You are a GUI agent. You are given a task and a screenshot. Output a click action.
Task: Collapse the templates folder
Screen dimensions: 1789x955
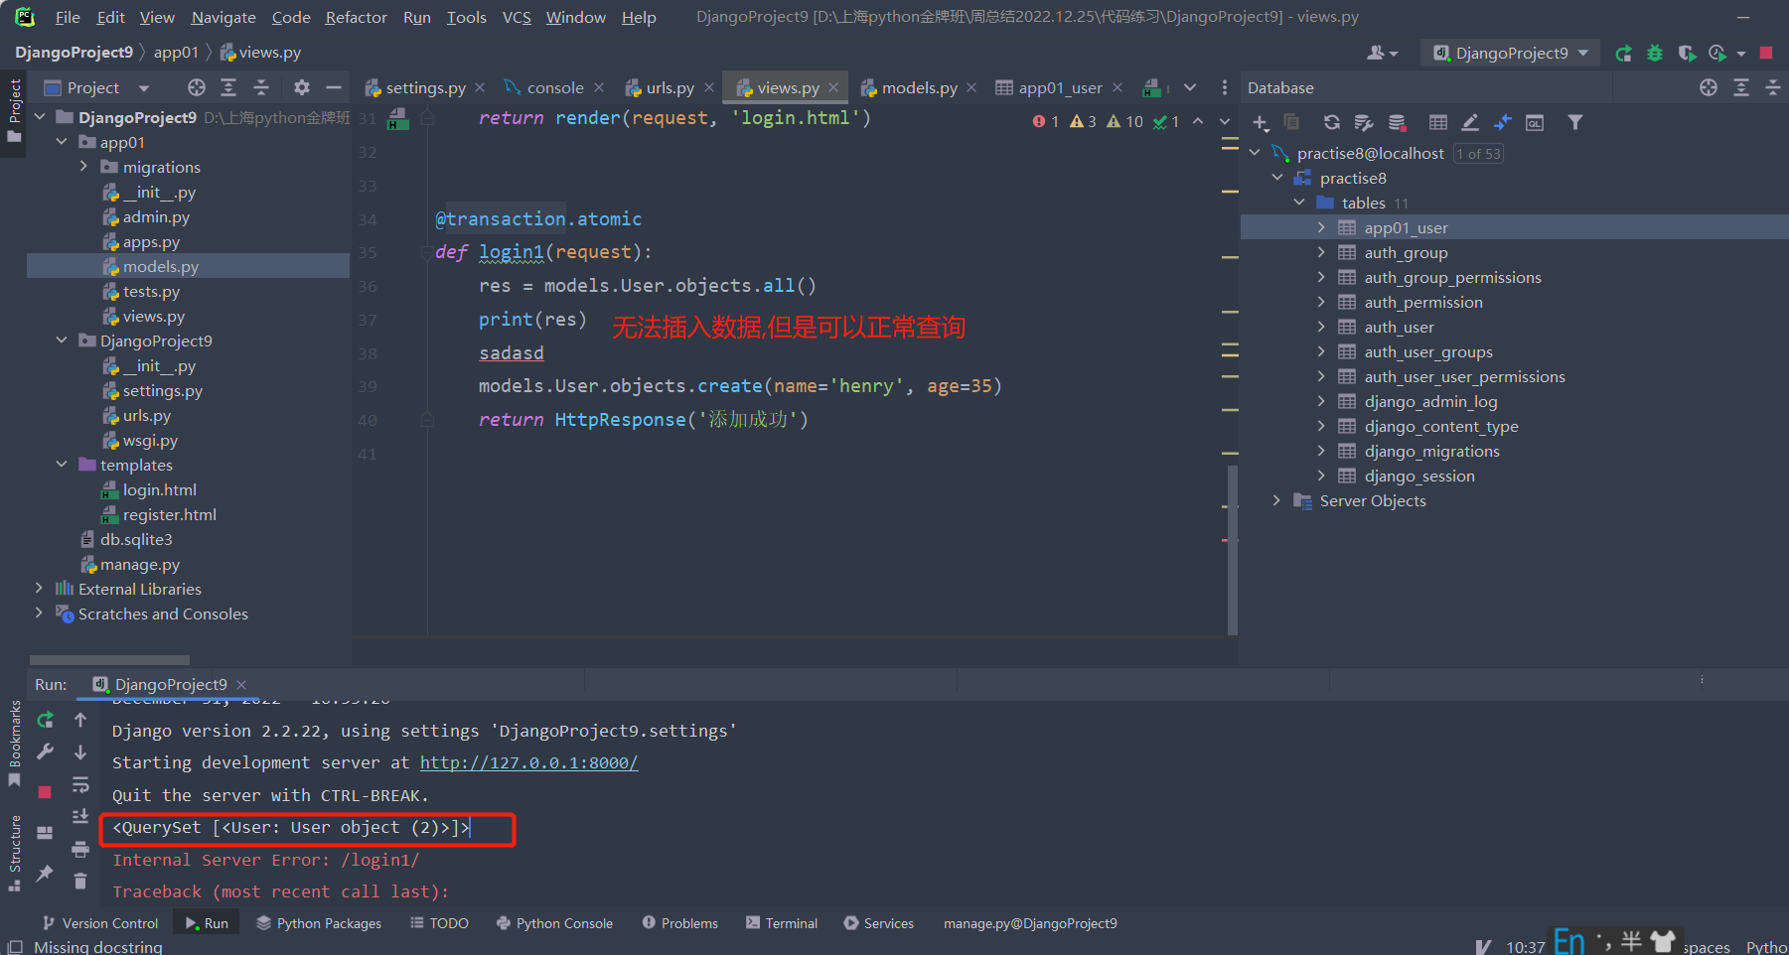point(62,465)
